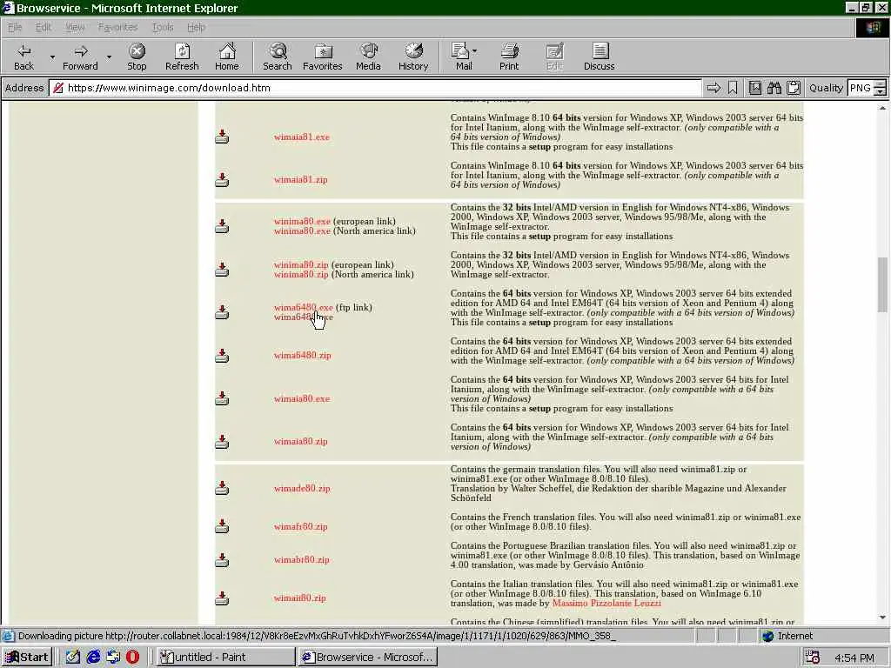This screenshot has height=668, width=891.
Task: Open the Back history dropdown arrow
Action: 52,57
